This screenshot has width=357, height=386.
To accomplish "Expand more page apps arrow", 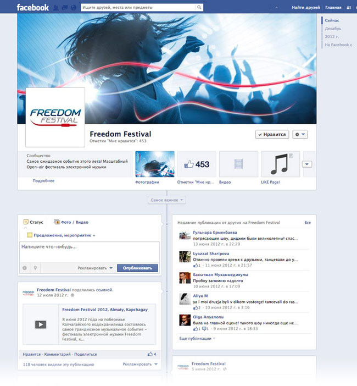I will click(x=307, y=164).
